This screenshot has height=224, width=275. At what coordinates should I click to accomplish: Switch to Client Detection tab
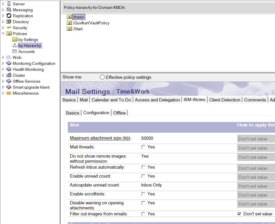(225, 100)
